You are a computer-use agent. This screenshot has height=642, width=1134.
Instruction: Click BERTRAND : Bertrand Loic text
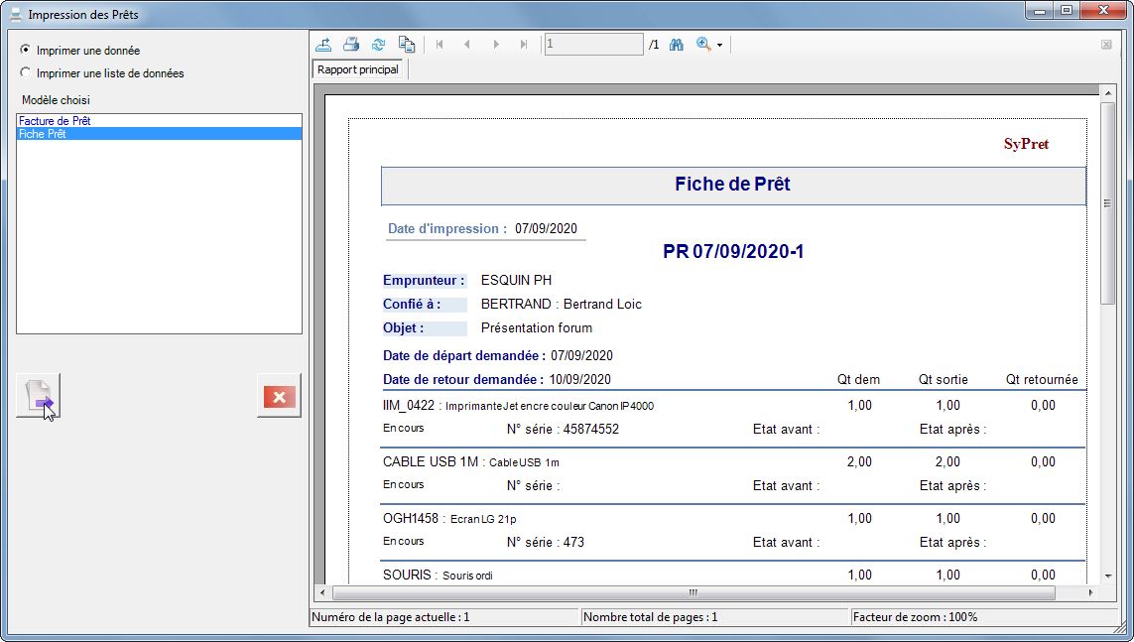click(562, 305)
